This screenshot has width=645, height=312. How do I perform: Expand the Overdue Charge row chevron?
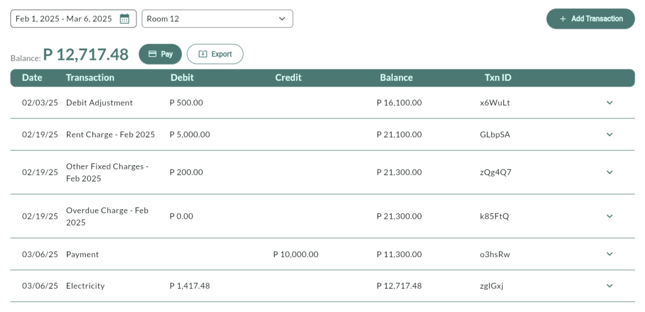[609, 216]
